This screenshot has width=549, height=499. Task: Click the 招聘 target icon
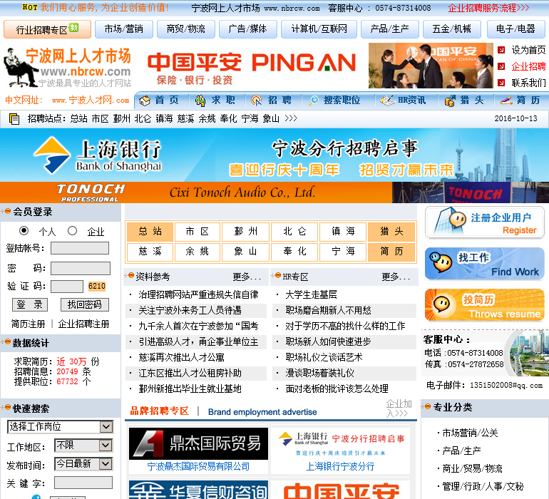[x=256, y=101]
